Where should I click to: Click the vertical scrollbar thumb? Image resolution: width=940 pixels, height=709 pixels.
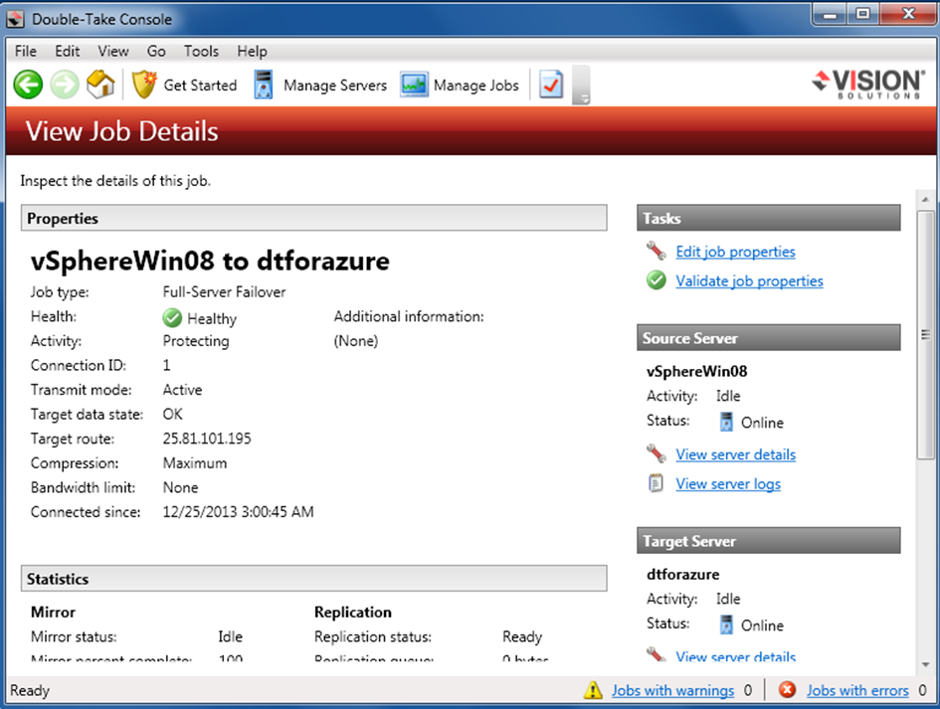click(x=925, y=334)
